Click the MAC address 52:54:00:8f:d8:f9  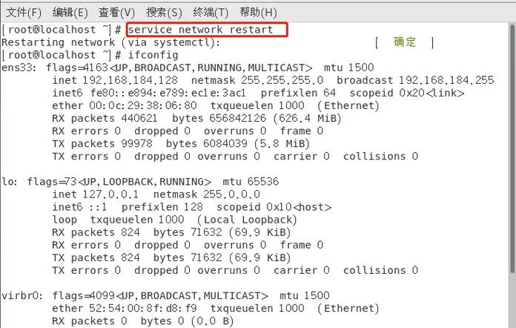(x=143, y=308)
